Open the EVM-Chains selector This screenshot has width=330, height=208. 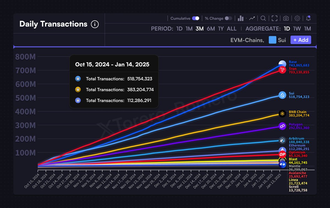pyautogui.click(x=247, y=40)
